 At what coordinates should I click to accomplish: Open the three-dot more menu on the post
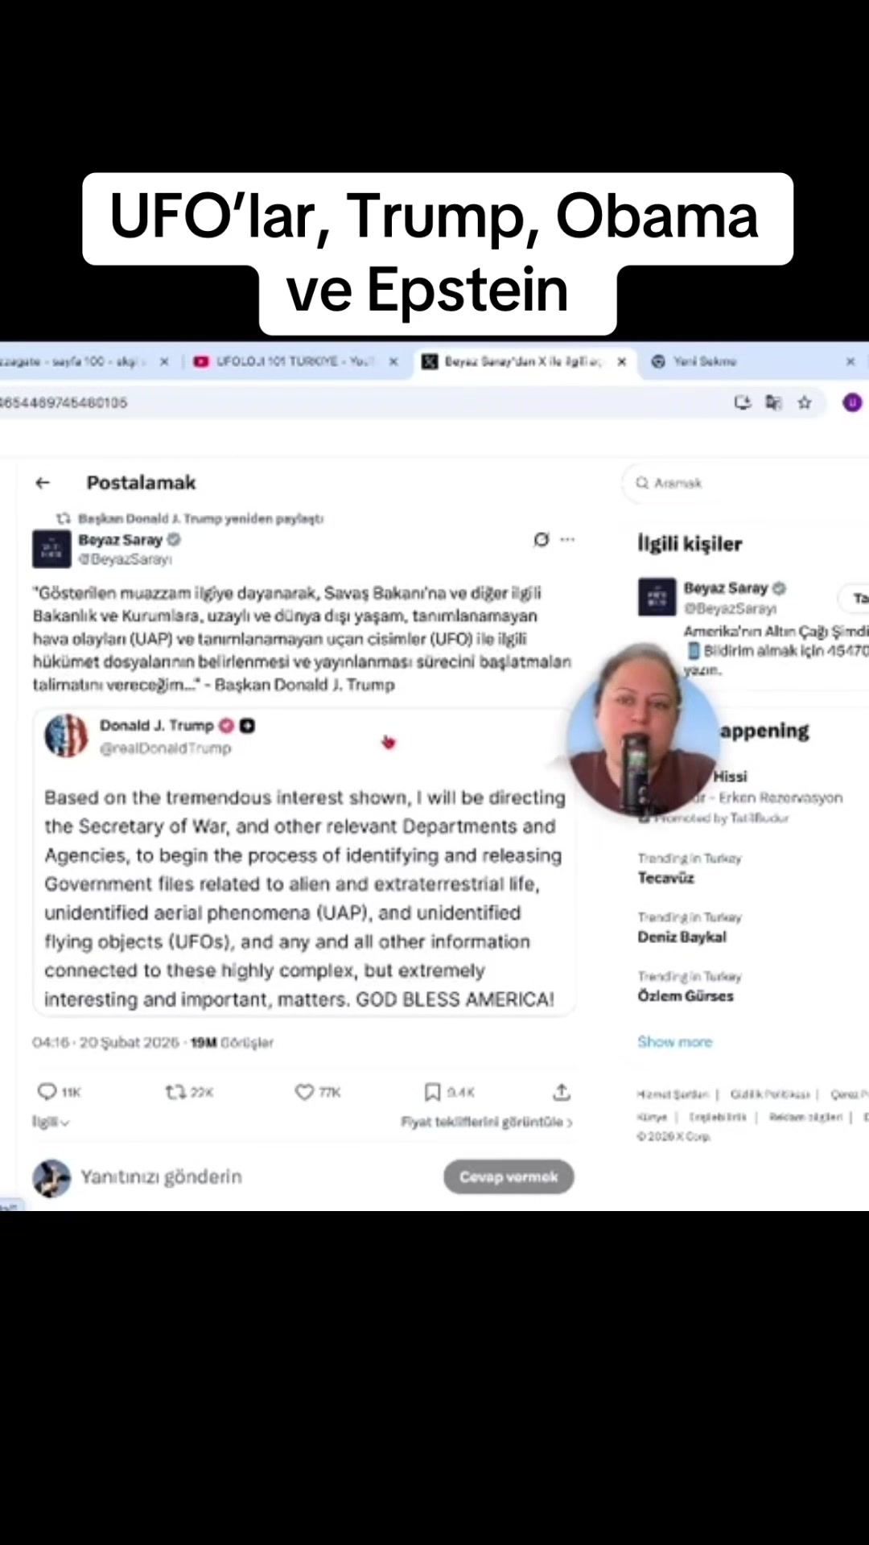point(568,539)
